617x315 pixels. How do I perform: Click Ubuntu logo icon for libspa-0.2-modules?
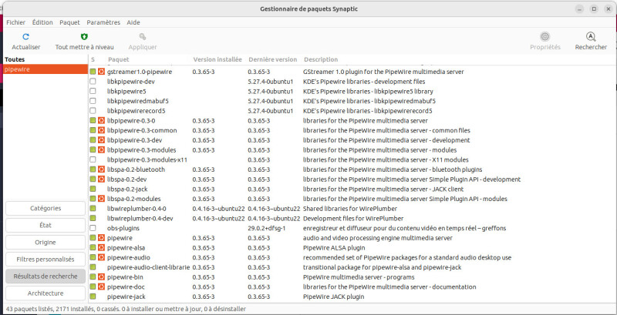(101, 199)
